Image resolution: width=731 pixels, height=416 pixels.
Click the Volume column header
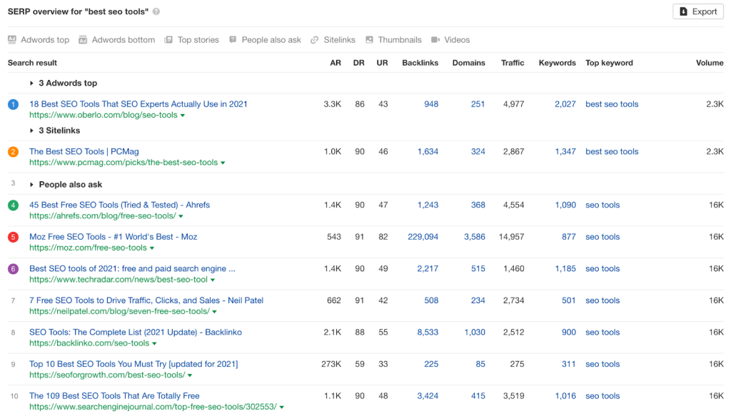pos(710,63)
